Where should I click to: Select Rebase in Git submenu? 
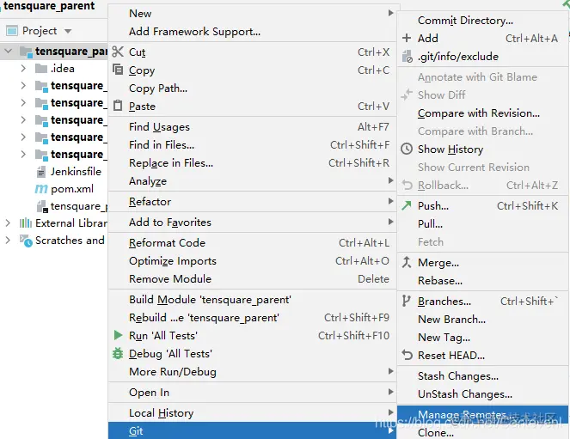pos(483,281)
